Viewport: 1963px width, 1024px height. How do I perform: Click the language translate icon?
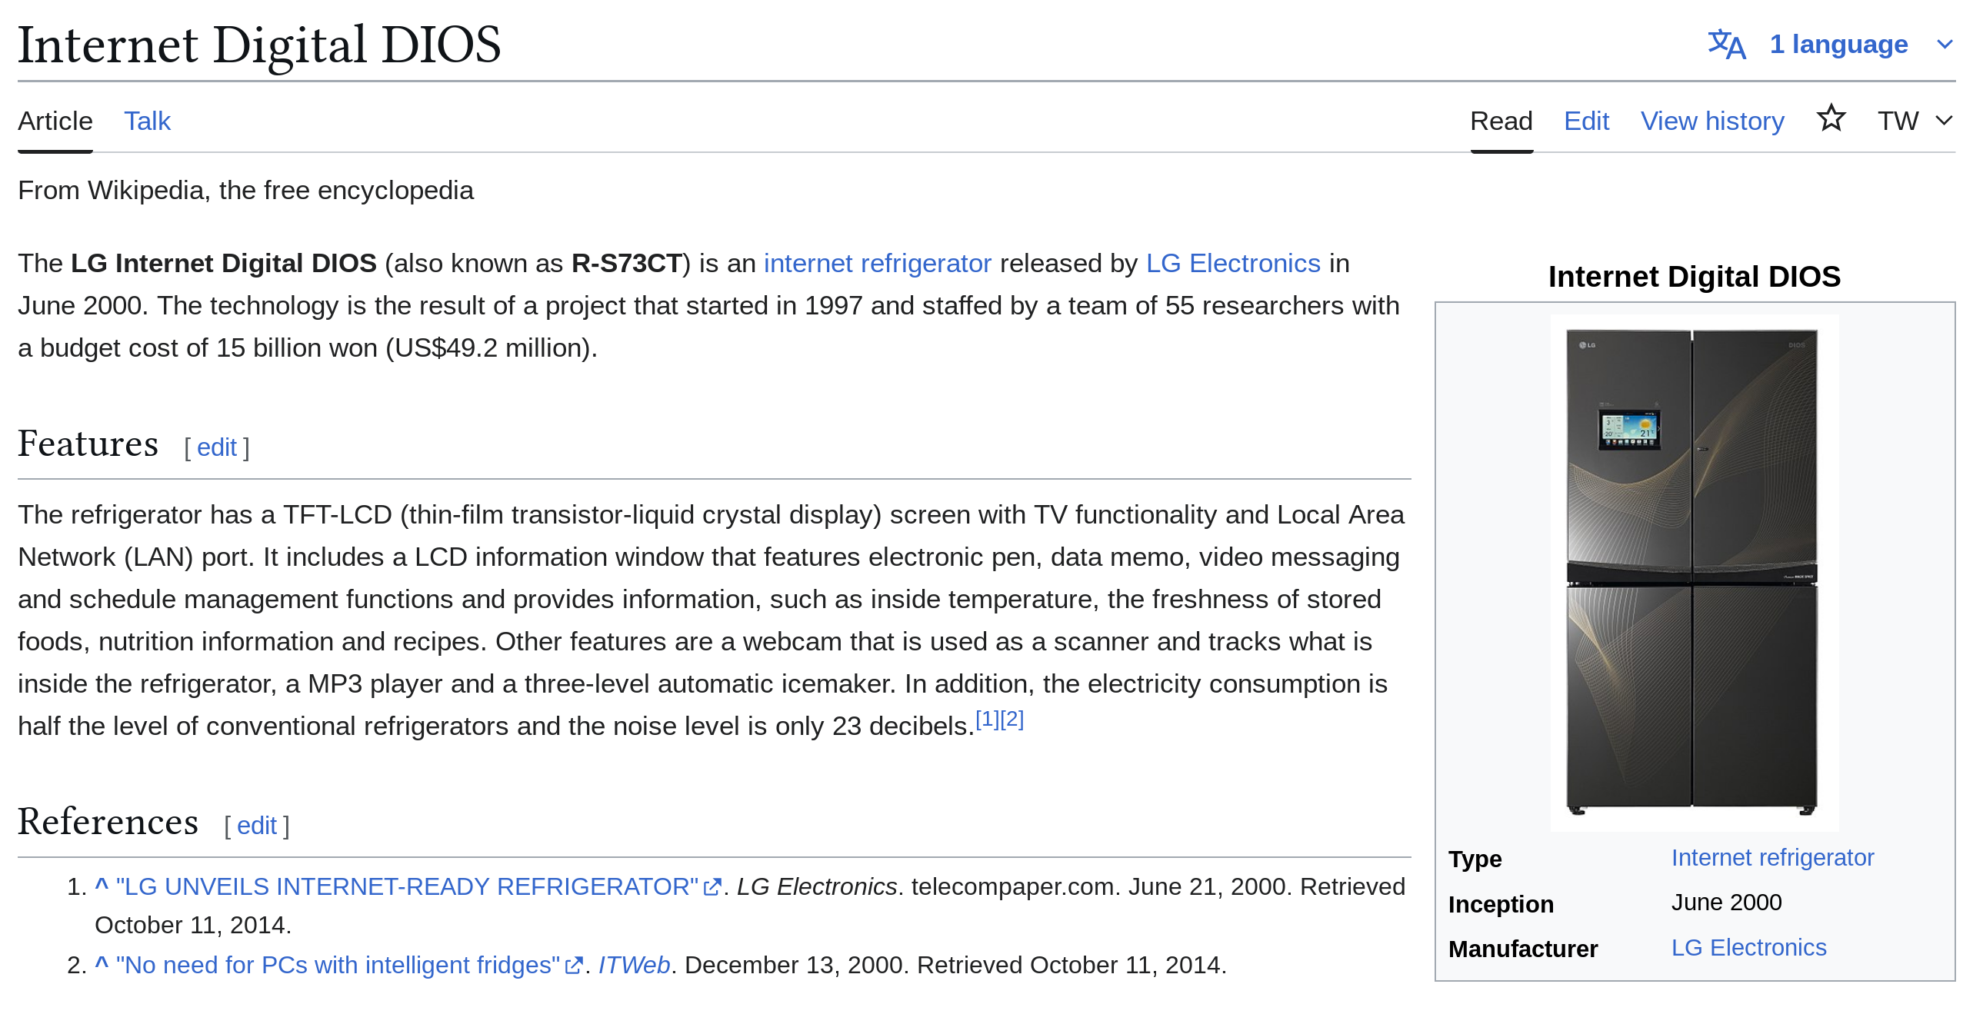[x=1726, y=45]
